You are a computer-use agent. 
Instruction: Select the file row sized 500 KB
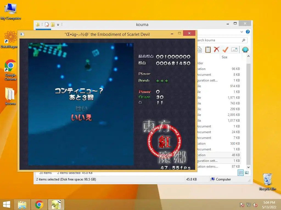(x=219, y=143)
